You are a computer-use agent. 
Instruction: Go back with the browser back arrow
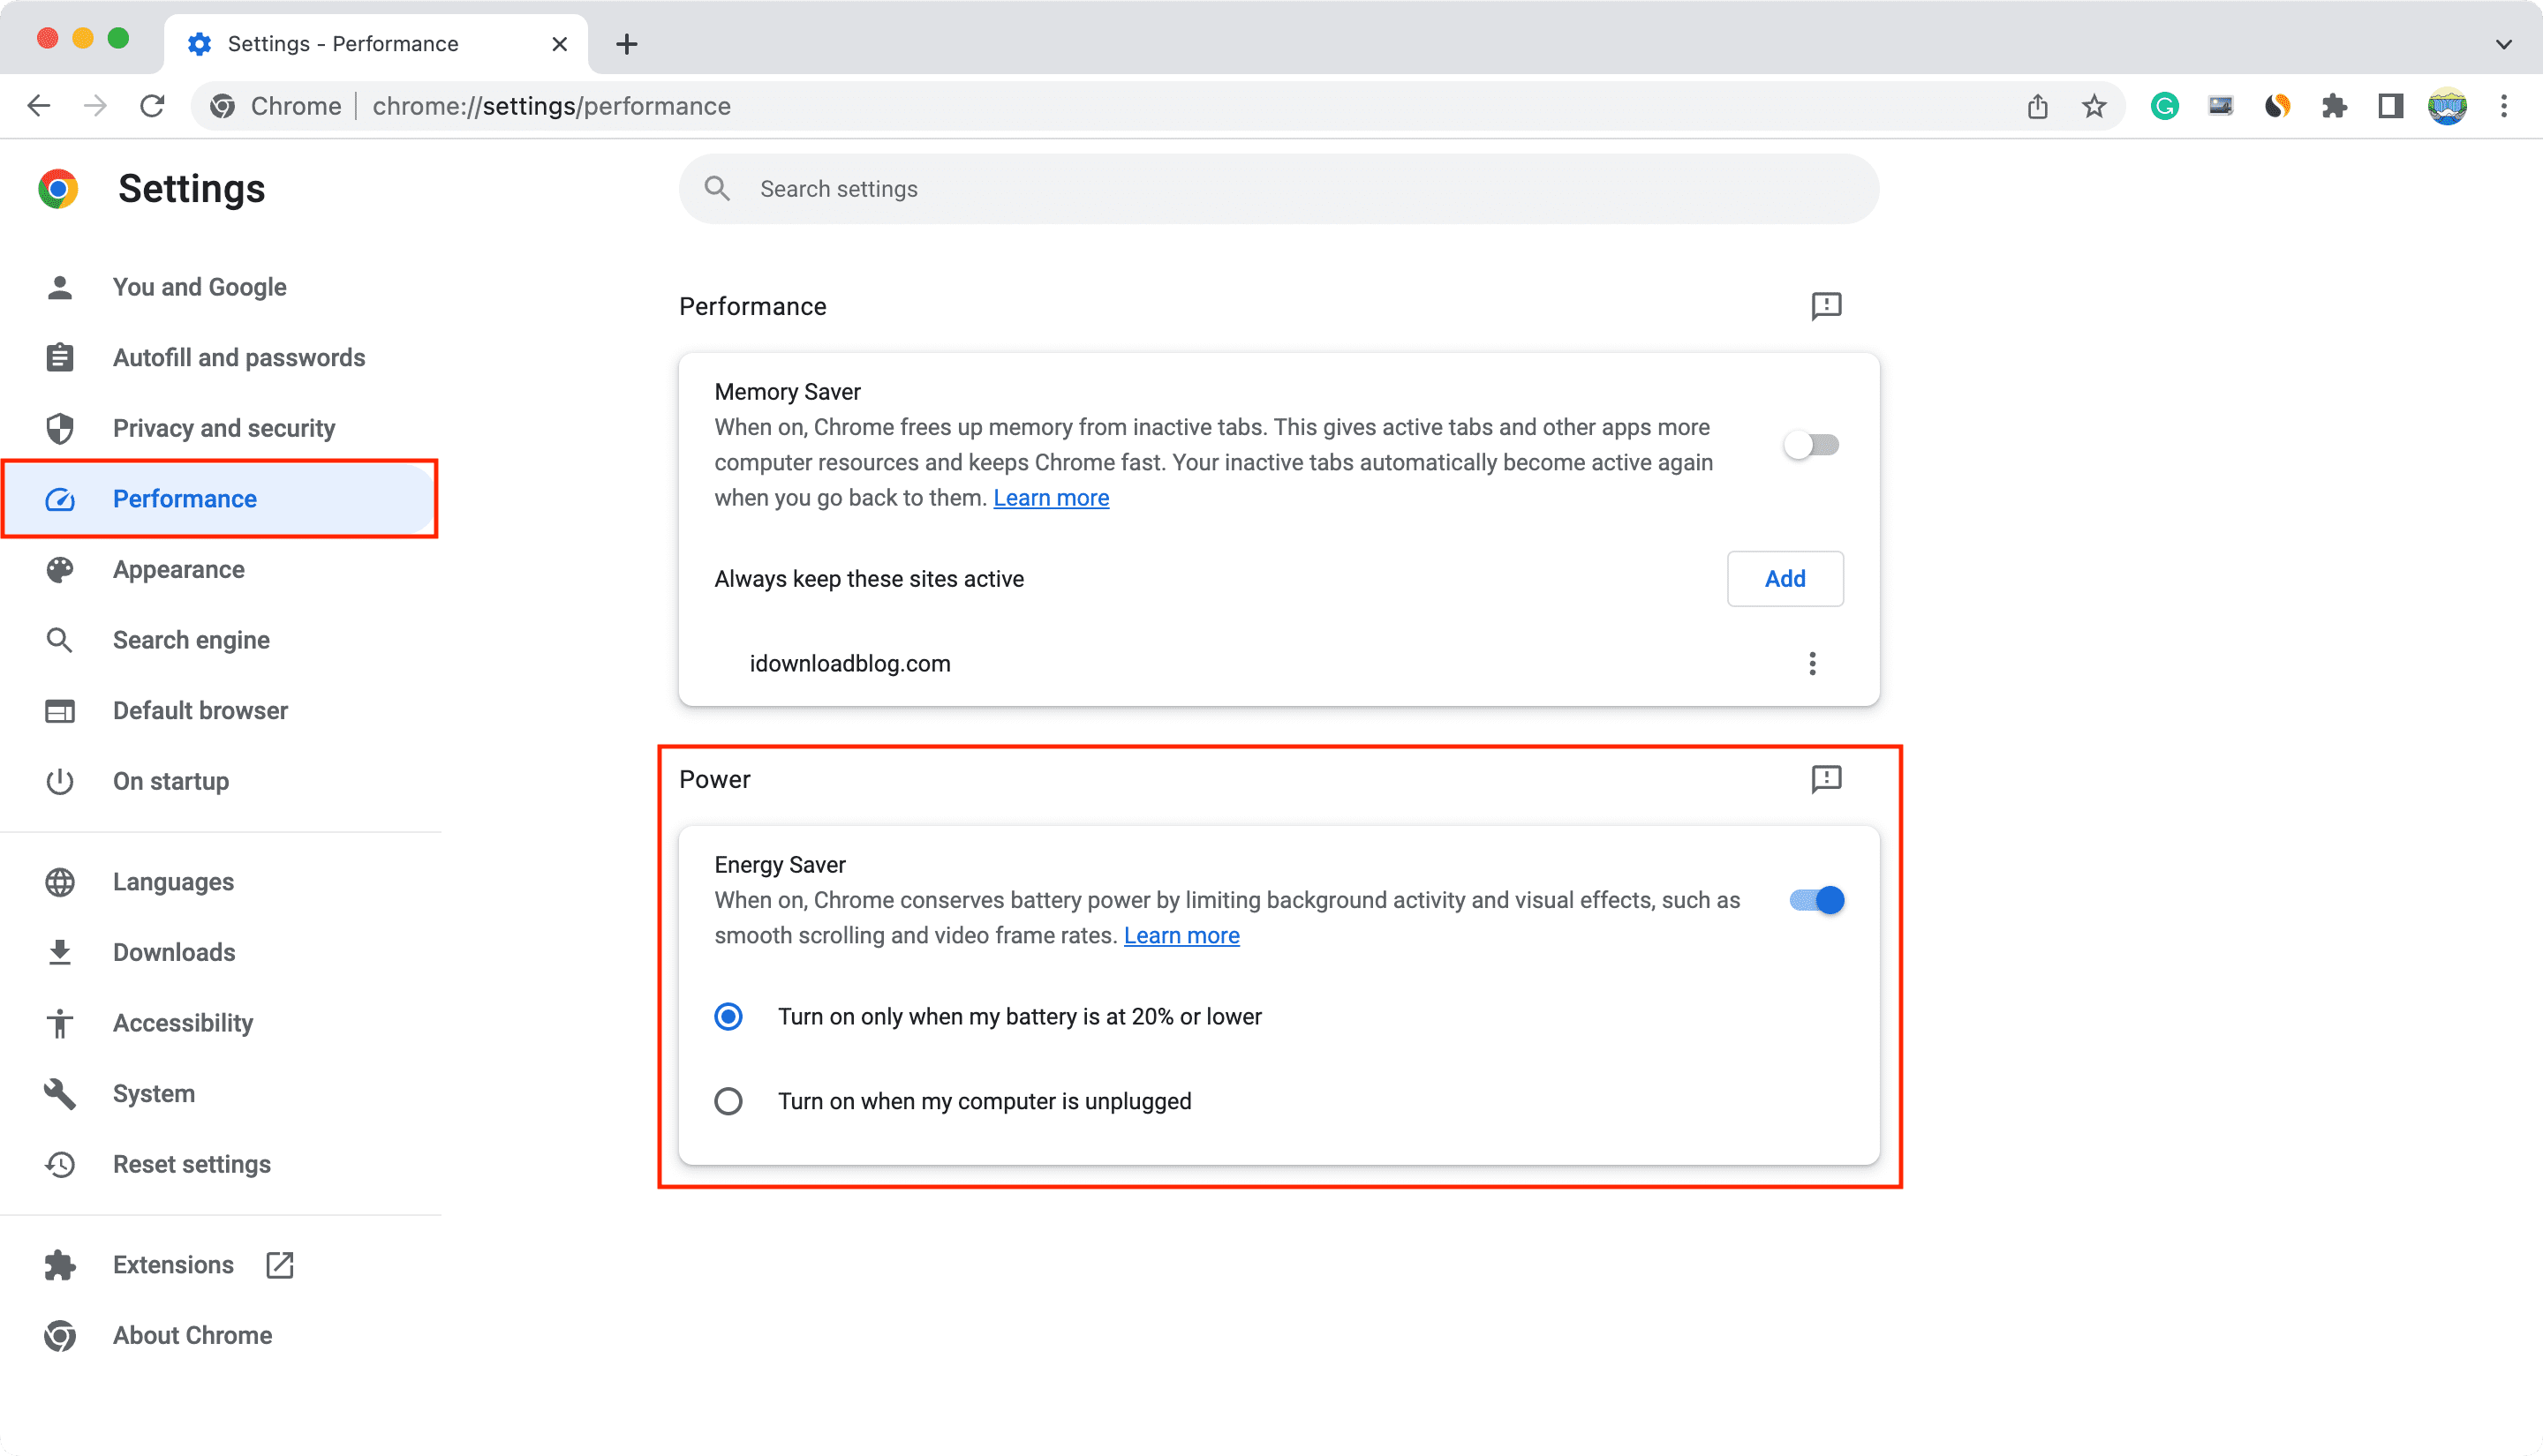pyautogui.click(x=38, y=106)
